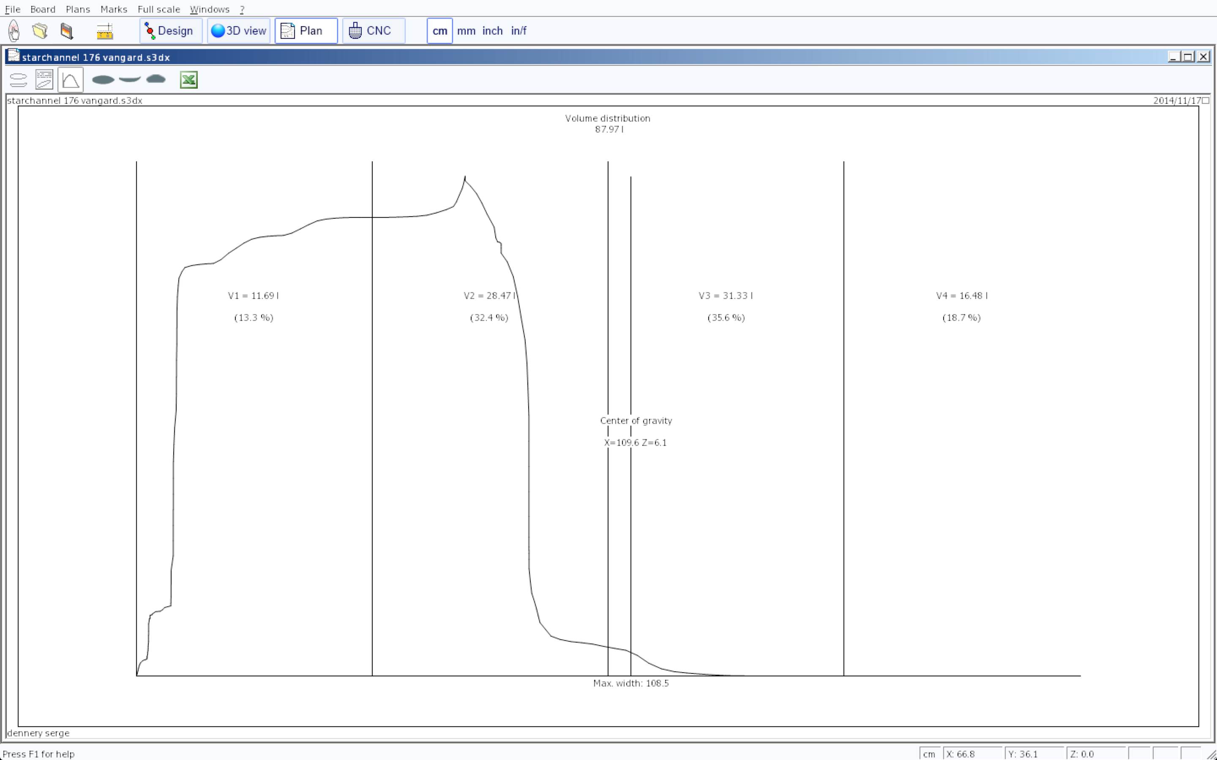Switch units to mm
Viewport: 1217px width, 760px height.
tap(466, 31)
